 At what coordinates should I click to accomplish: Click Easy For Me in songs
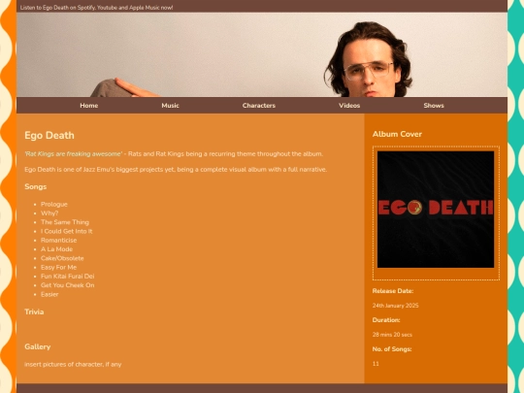pyautogui.click(x=59, y=268)
